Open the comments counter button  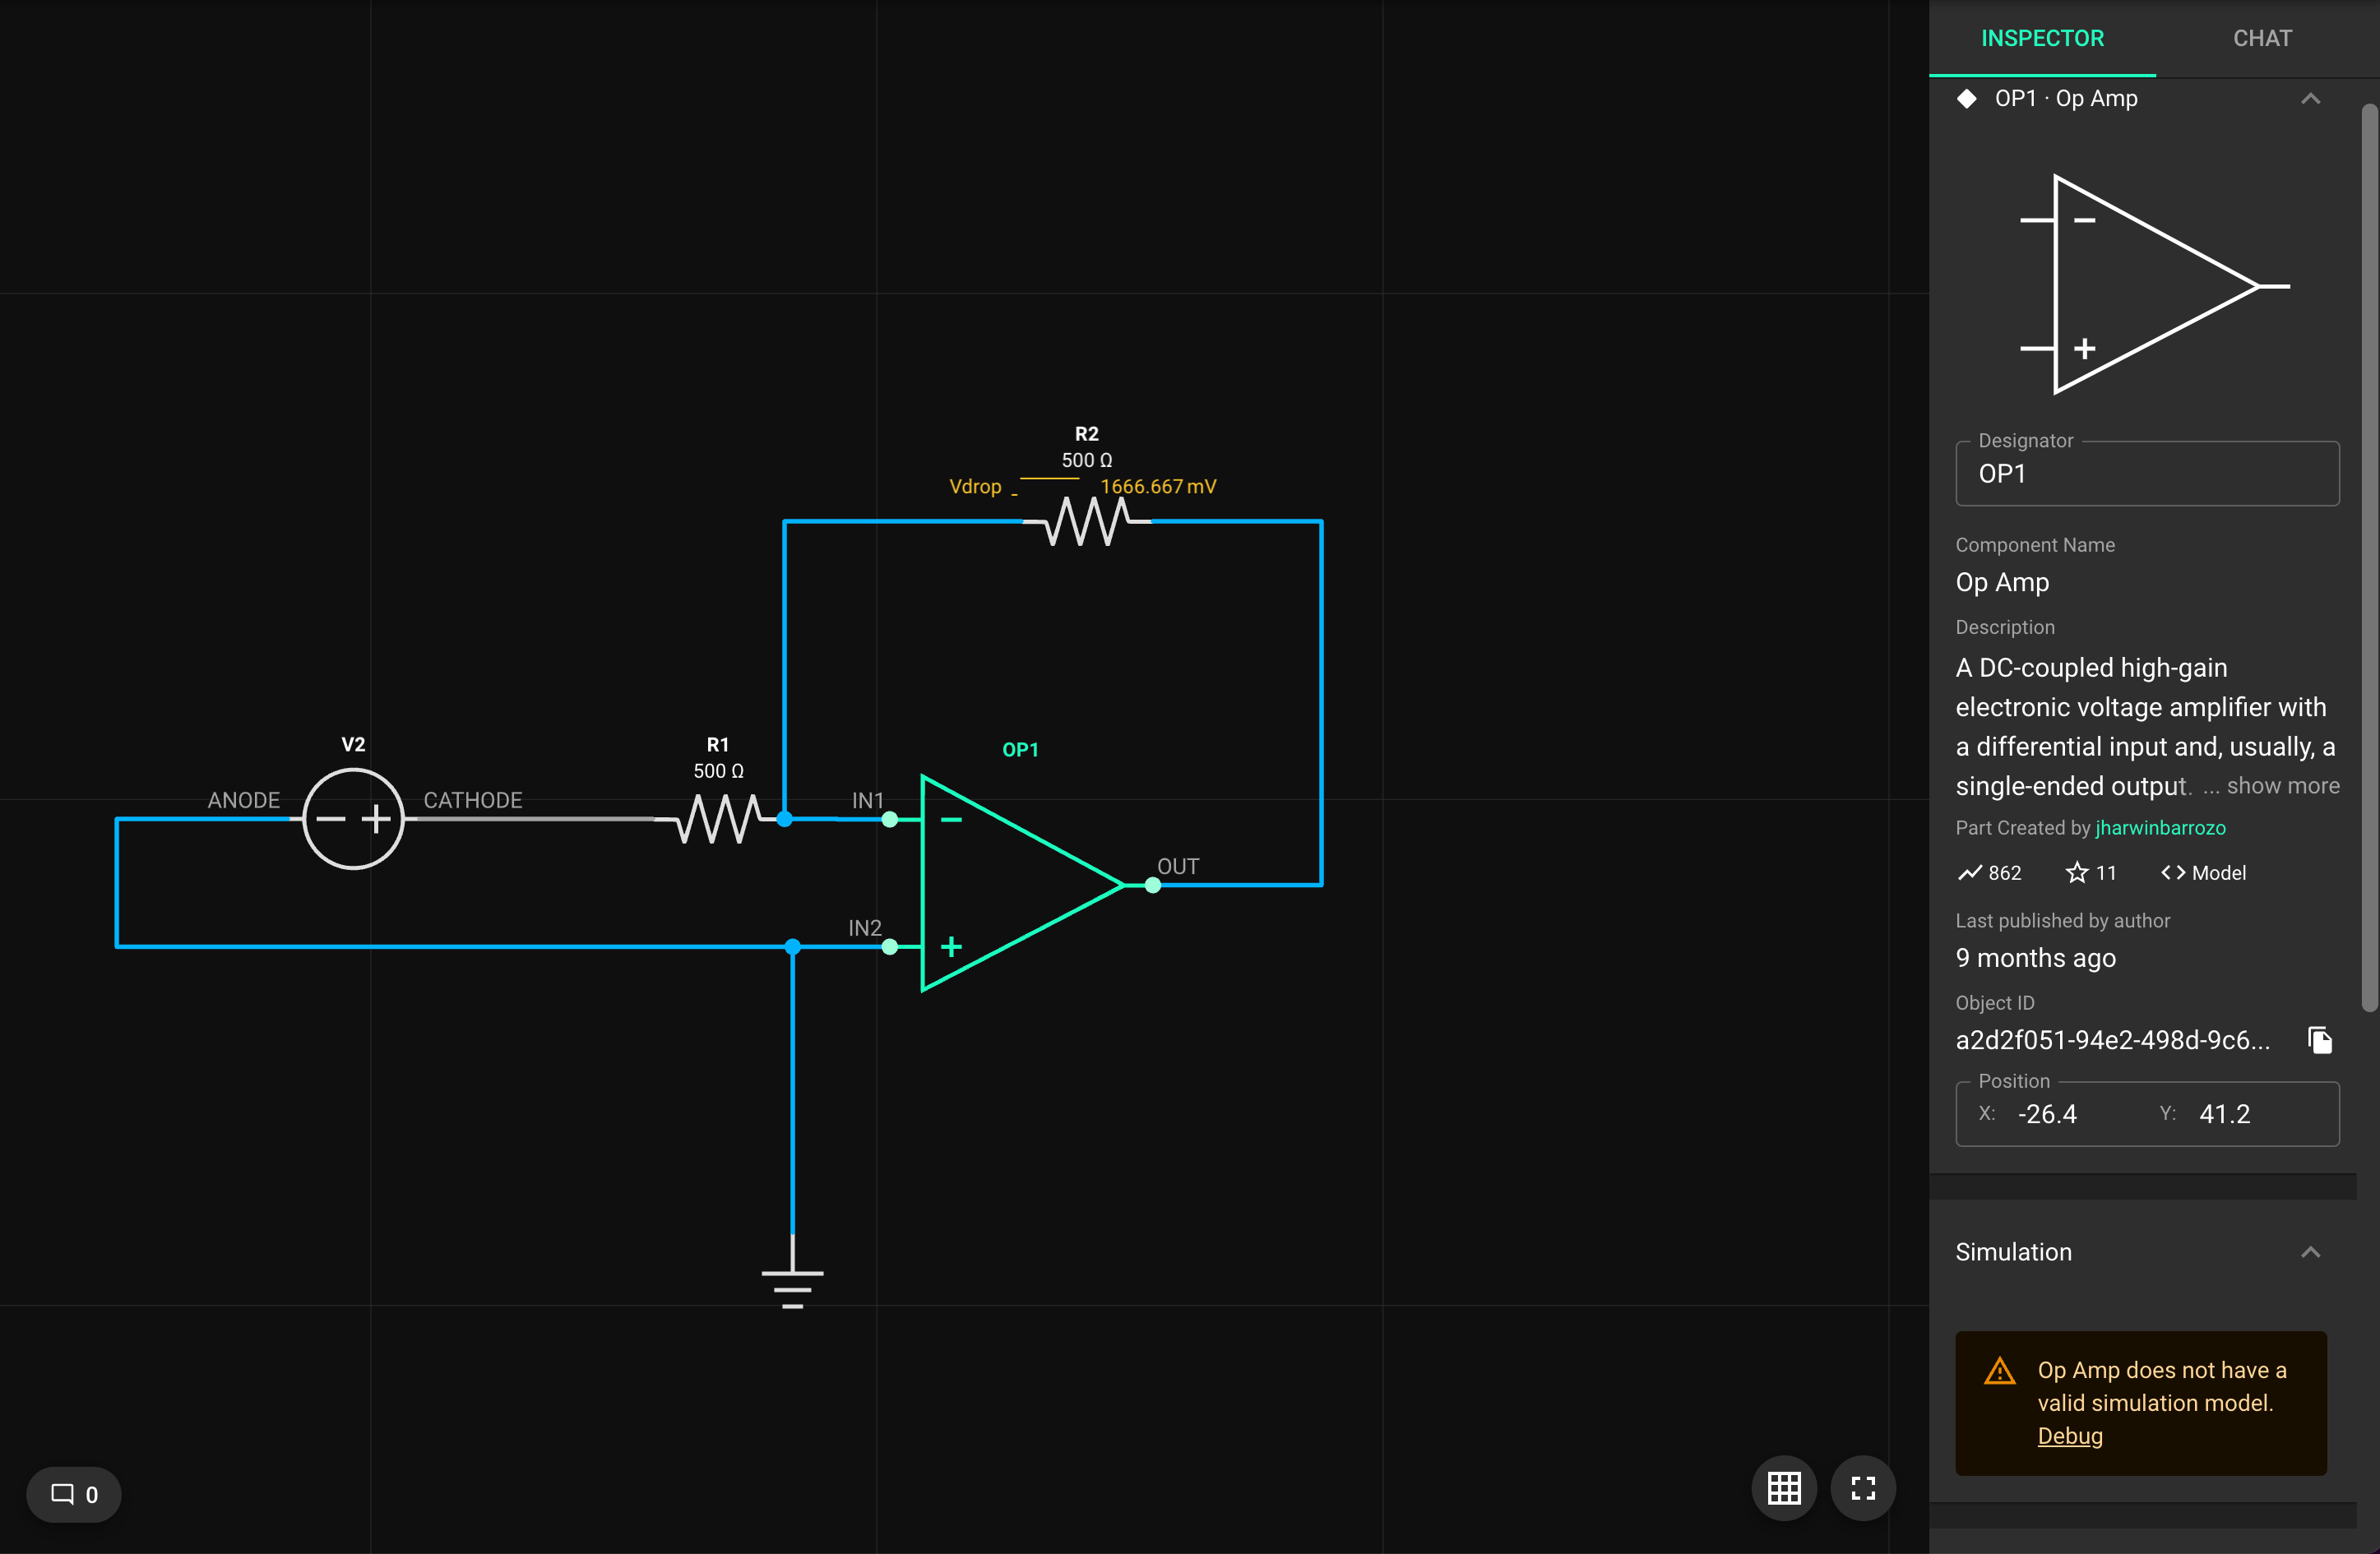pos(74,1495)
